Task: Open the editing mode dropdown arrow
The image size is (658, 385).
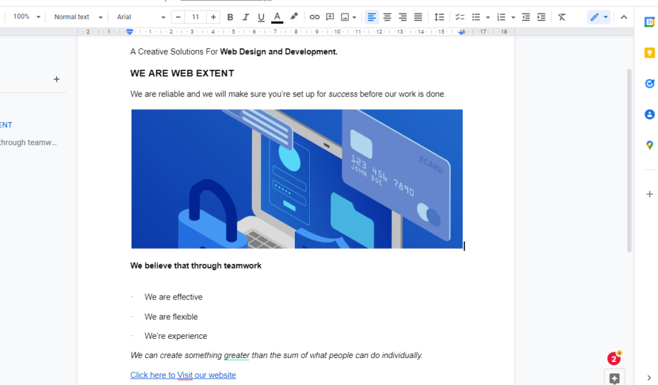Action: 605,17
